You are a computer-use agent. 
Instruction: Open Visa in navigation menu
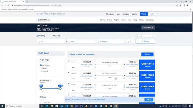129,20
